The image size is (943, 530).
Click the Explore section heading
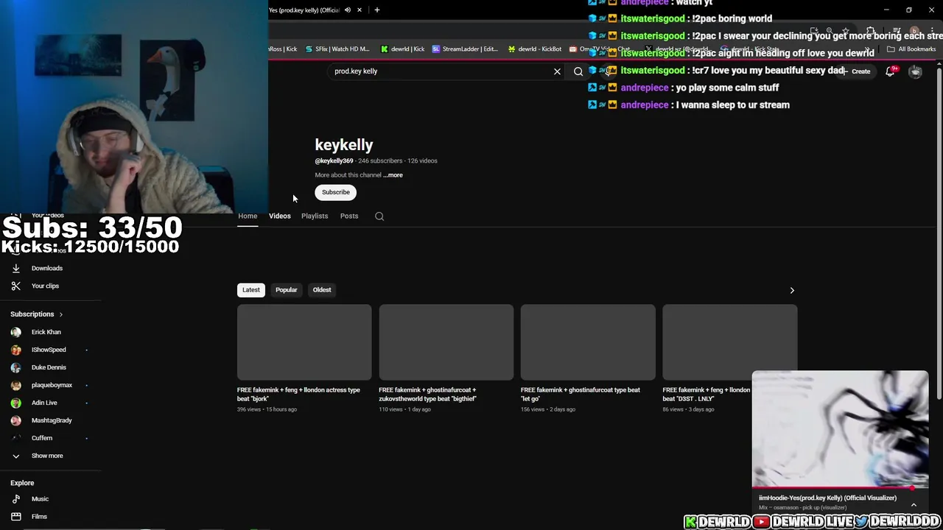[x=22, y=483]
